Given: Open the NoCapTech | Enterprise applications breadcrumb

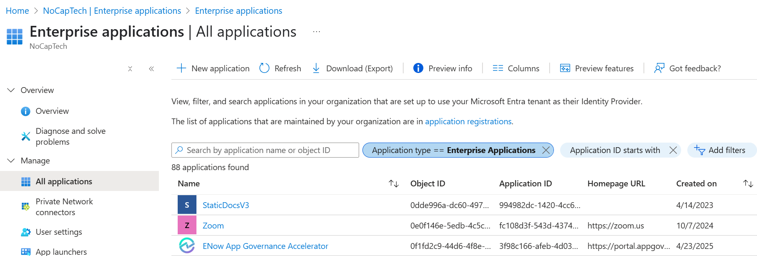Looking at the screenshot, I should [x=112, y=11].
